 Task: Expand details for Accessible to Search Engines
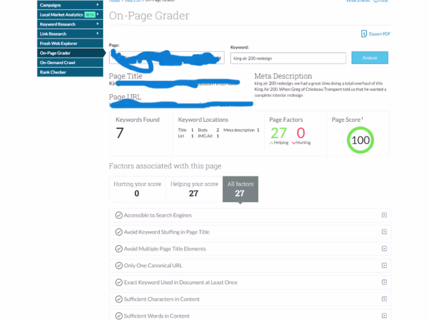[x=384, y=215]
